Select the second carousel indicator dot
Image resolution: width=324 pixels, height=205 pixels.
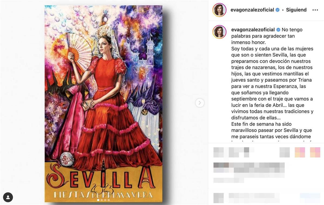[102, 200]
